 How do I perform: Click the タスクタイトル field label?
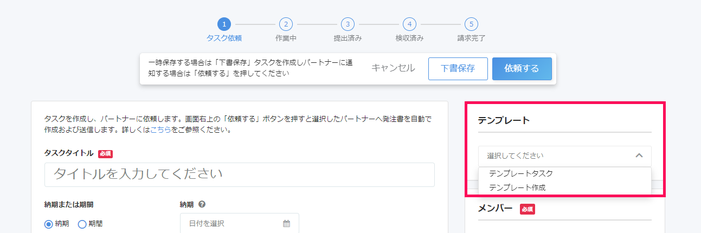coord(69,153)
